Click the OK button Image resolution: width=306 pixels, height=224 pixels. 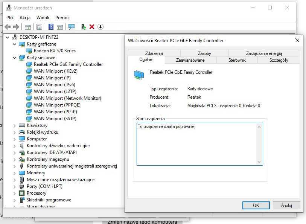[256, 206]
